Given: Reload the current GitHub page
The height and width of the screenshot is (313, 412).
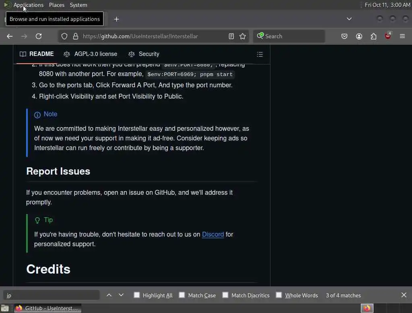Looking at the screenshot, I should click(39, 36).
